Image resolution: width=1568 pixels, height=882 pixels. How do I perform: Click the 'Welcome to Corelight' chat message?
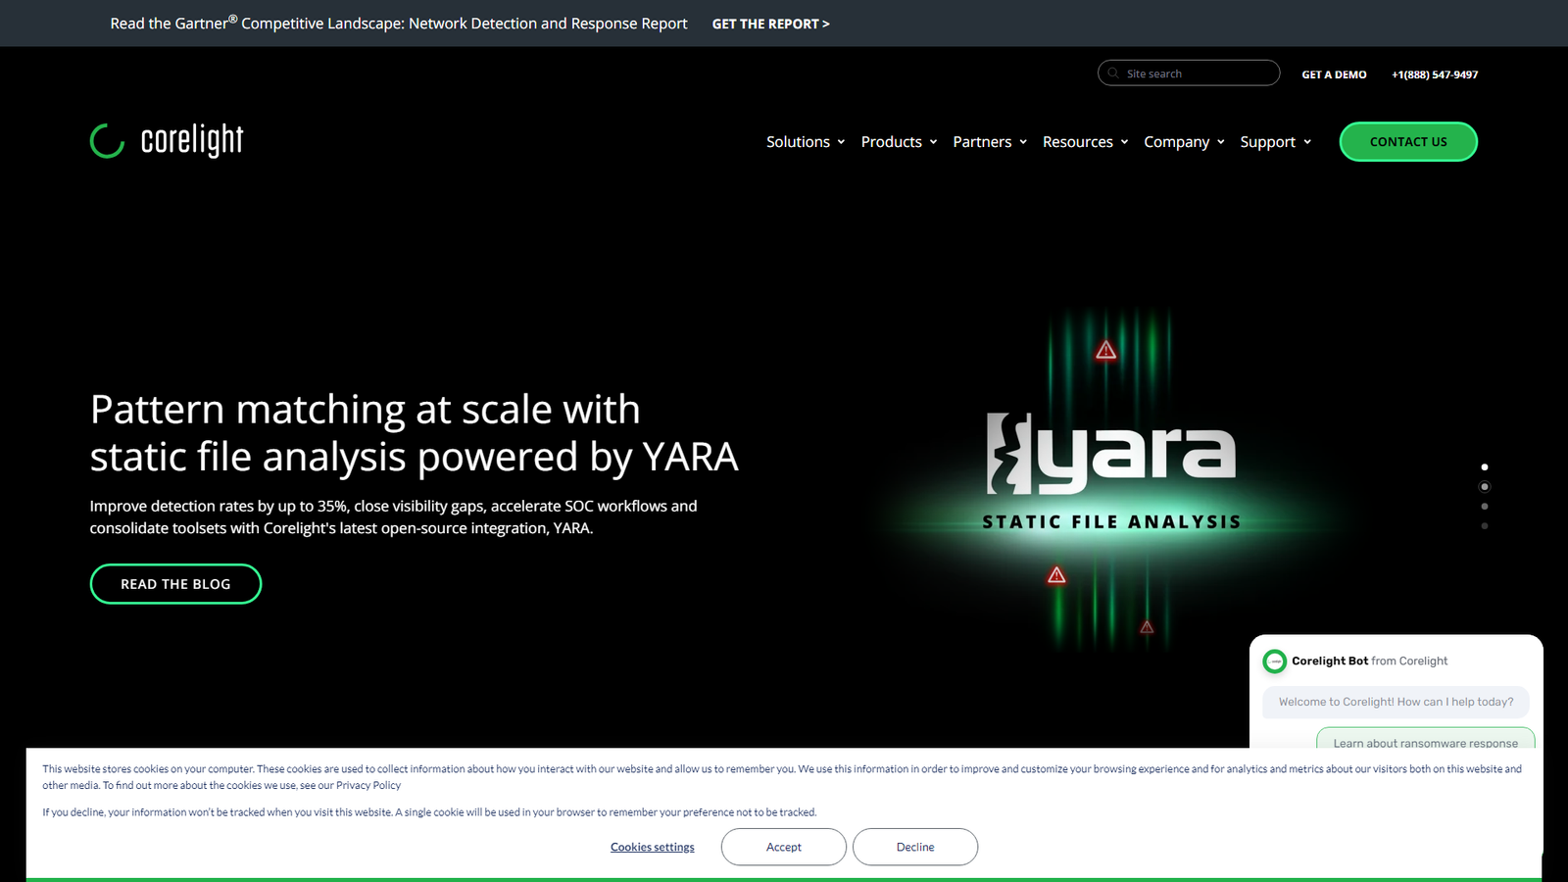(1396, 702)
